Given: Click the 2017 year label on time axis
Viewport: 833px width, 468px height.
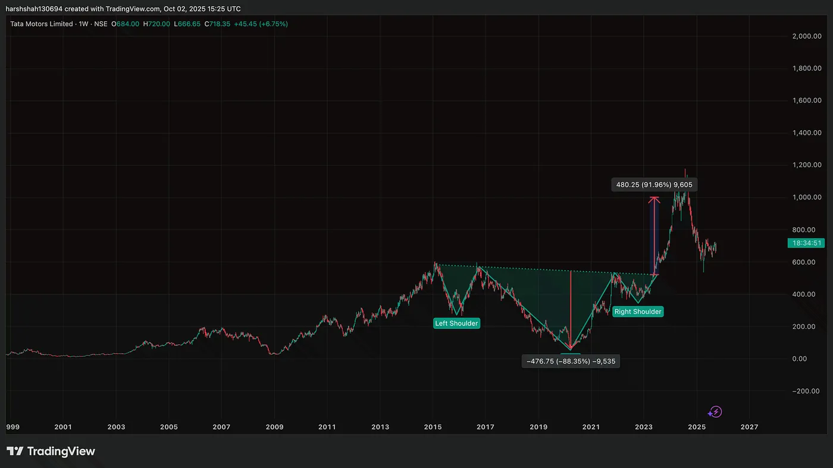Looking at the screenshot, I should [486, 427].
